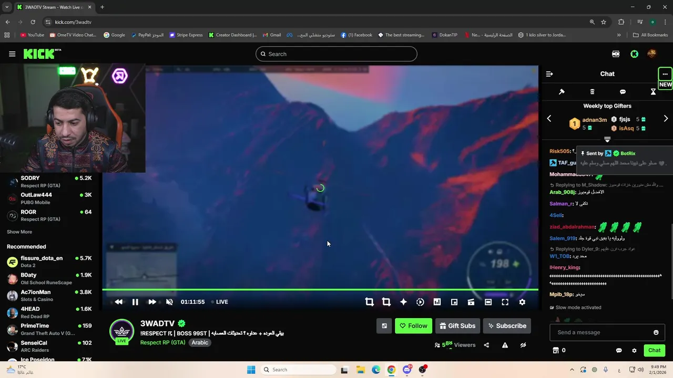
Task: Open chat more-options menu
Action: click(x=665, y=74)
